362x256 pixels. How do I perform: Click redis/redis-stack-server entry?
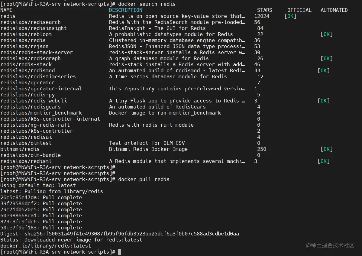[37, 52]
